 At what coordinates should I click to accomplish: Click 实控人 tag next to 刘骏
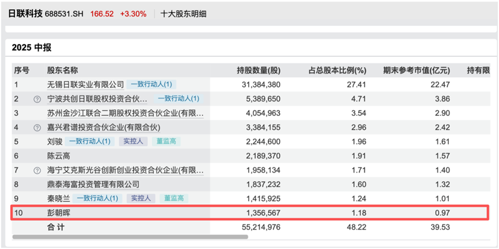tap(134, 142)
